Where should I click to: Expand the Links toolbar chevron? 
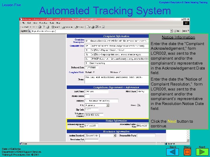point(188,31)
